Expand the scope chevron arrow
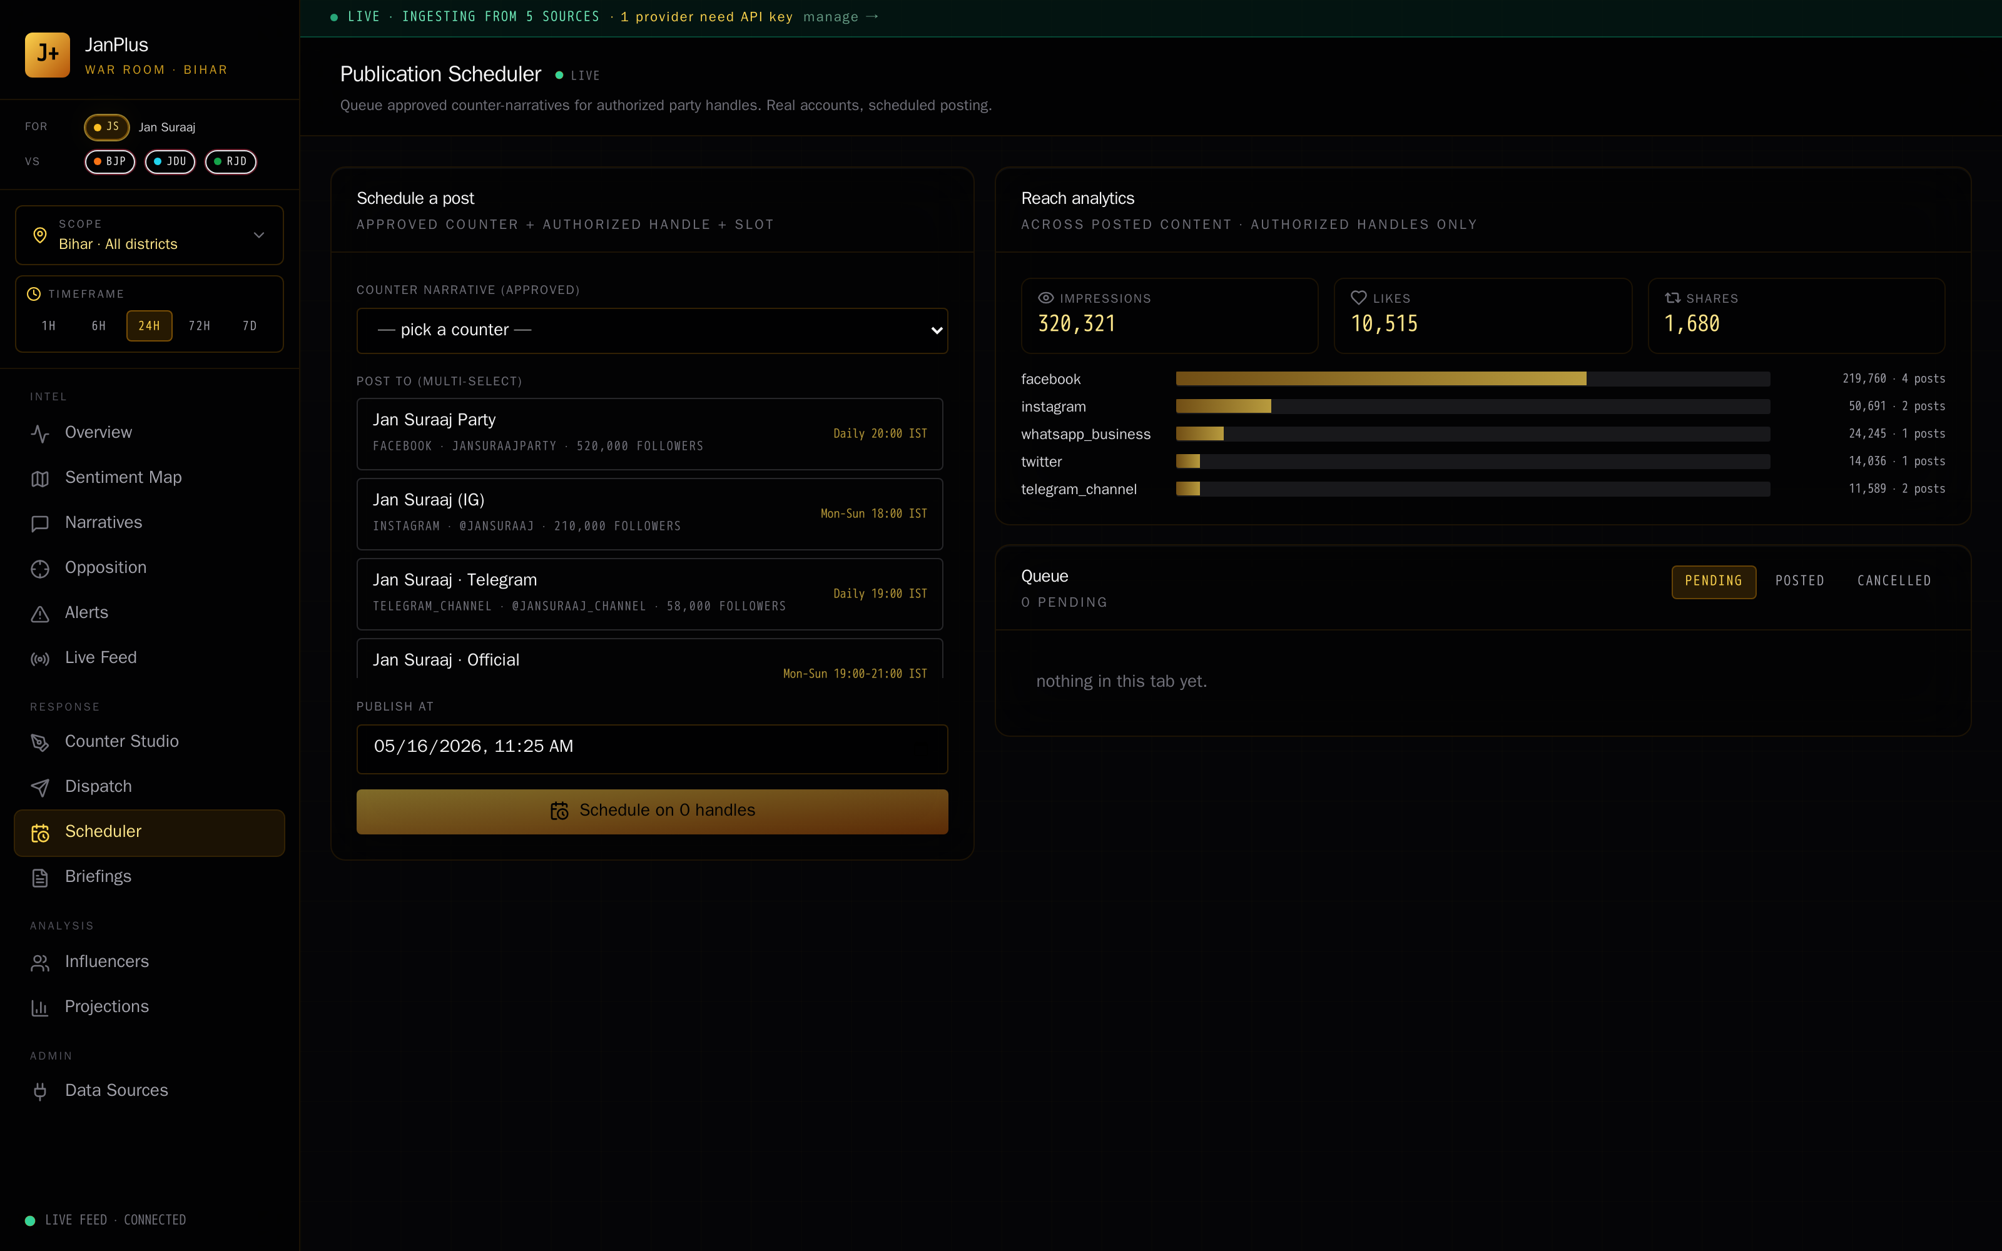Viewport: 2002px width, 1251px height. tap(259, 235)
